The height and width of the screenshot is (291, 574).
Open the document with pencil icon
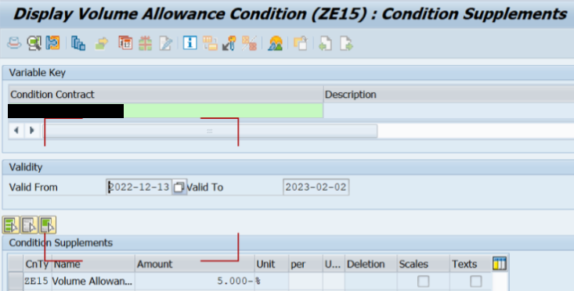[165, 43]
